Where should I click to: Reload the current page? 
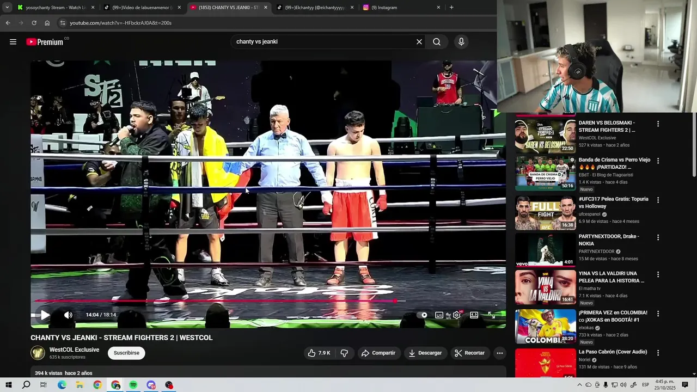(x=34, y=23)
